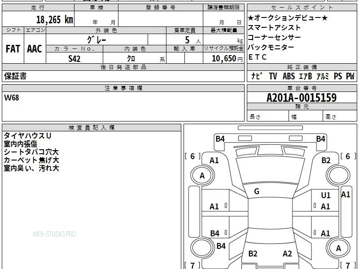Select the ★オークションデビュー★ sales point line
This screenshot has width=359, height=269.
(288, 17)
